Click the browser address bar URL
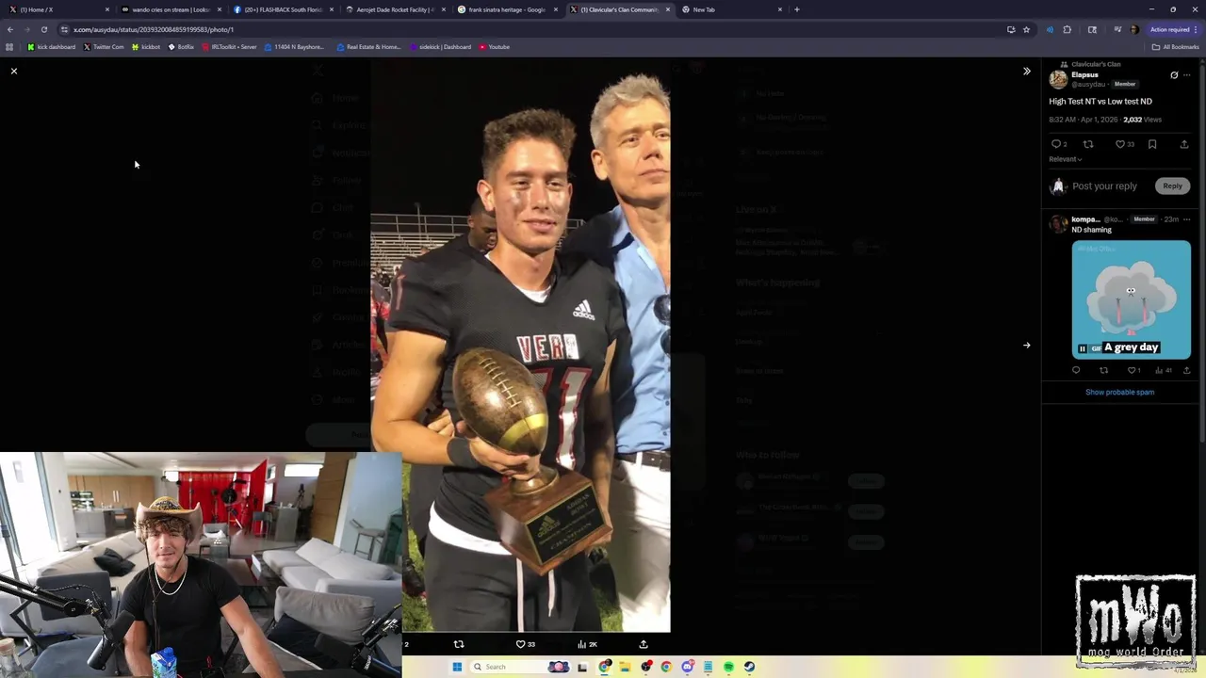The height and width of the screenshot is (678, 1206). point(154,29)
